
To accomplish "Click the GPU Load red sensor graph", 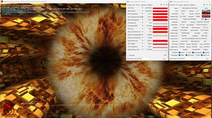I will pyautogui.click(x=160, y=29).
